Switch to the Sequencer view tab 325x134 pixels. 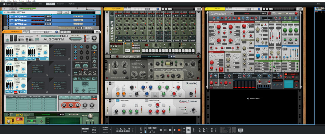60,4
